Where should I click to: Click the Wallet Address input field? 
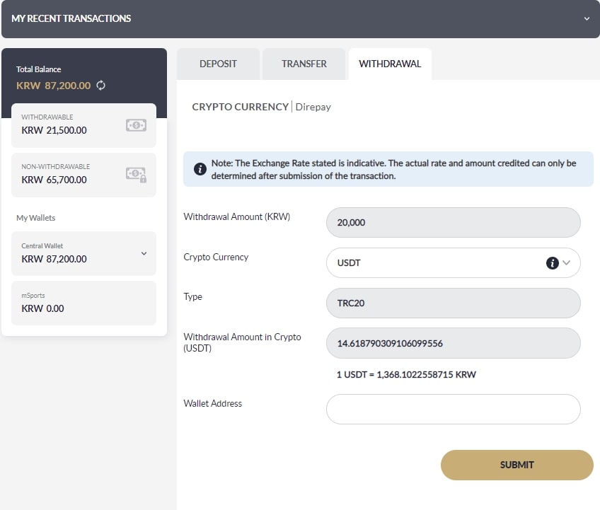coord(453,409)
